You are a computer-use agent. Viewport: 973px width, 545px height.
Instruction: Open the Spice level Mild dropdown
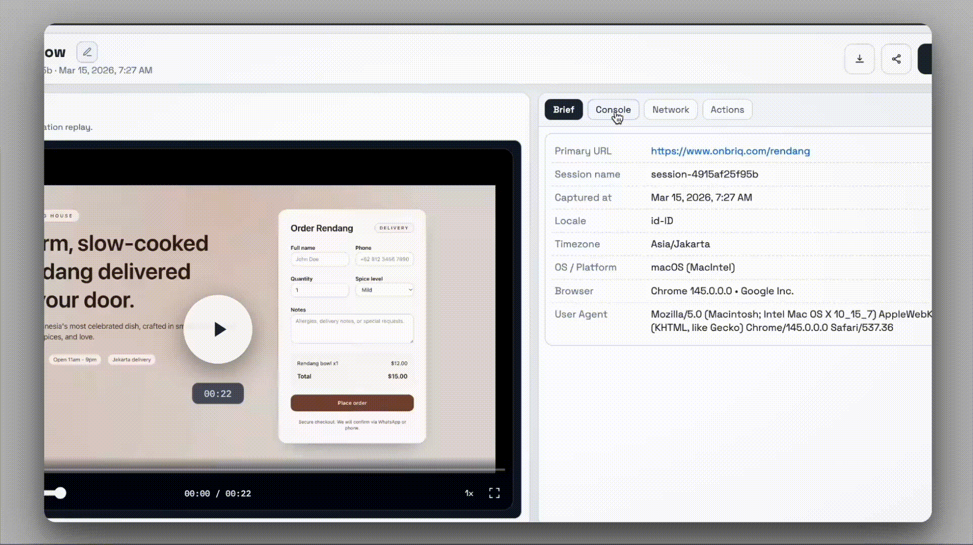[x=384, y=290]
